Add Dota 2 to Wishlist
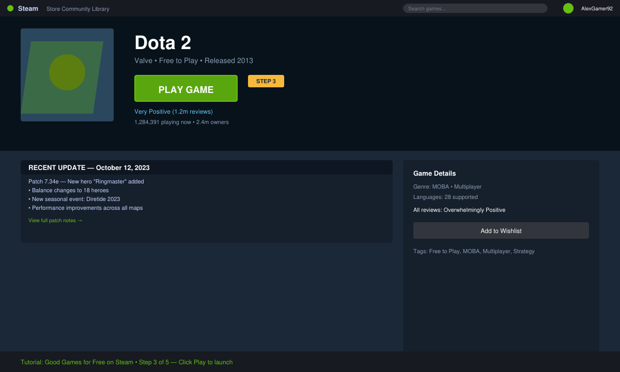This screenshot has width=620, height=372. [x=501, y=230]
